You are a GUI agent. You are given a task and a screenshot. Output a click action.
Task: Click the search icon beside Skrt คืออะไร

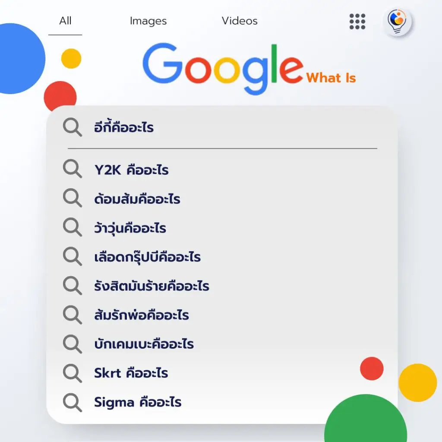point(72,373)
